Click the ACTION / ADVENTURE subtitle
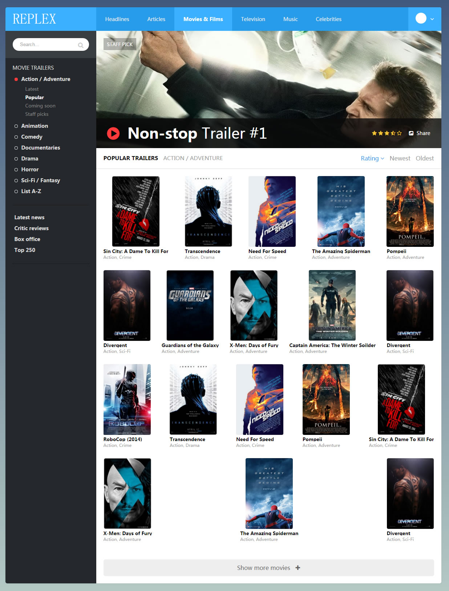449x591 pixels. [x=193, y=158]
